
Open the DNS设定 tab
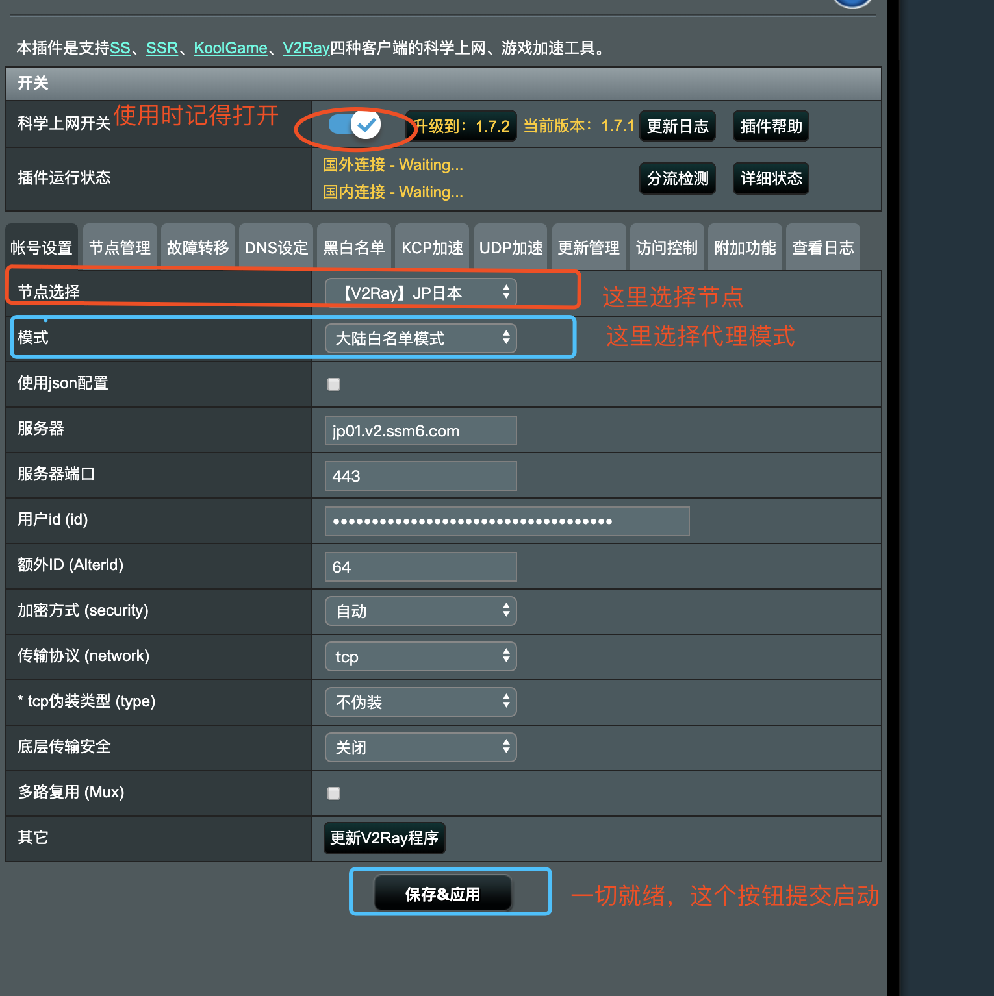276,247
